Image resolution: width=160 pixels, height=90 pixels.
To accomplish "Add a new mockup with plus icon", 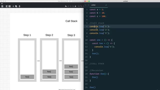I will (13, 6).
